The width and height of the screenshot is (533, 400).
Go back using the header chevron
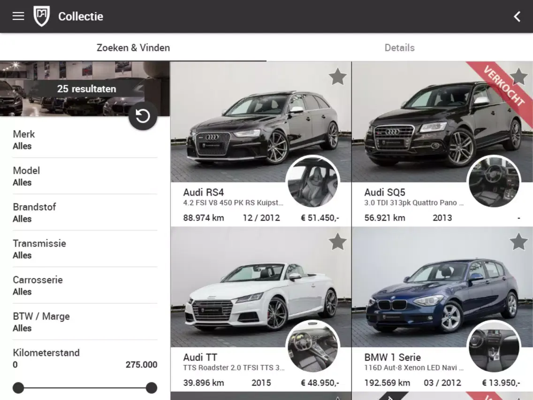(x=517, y=16)
